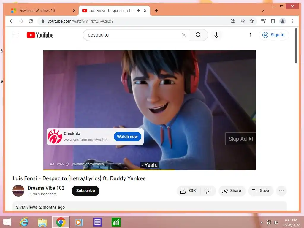Open more actions ellipsis under video
The width and height of the screenshot is (304, 228).
pyautogui.click(x=281, y=191)
